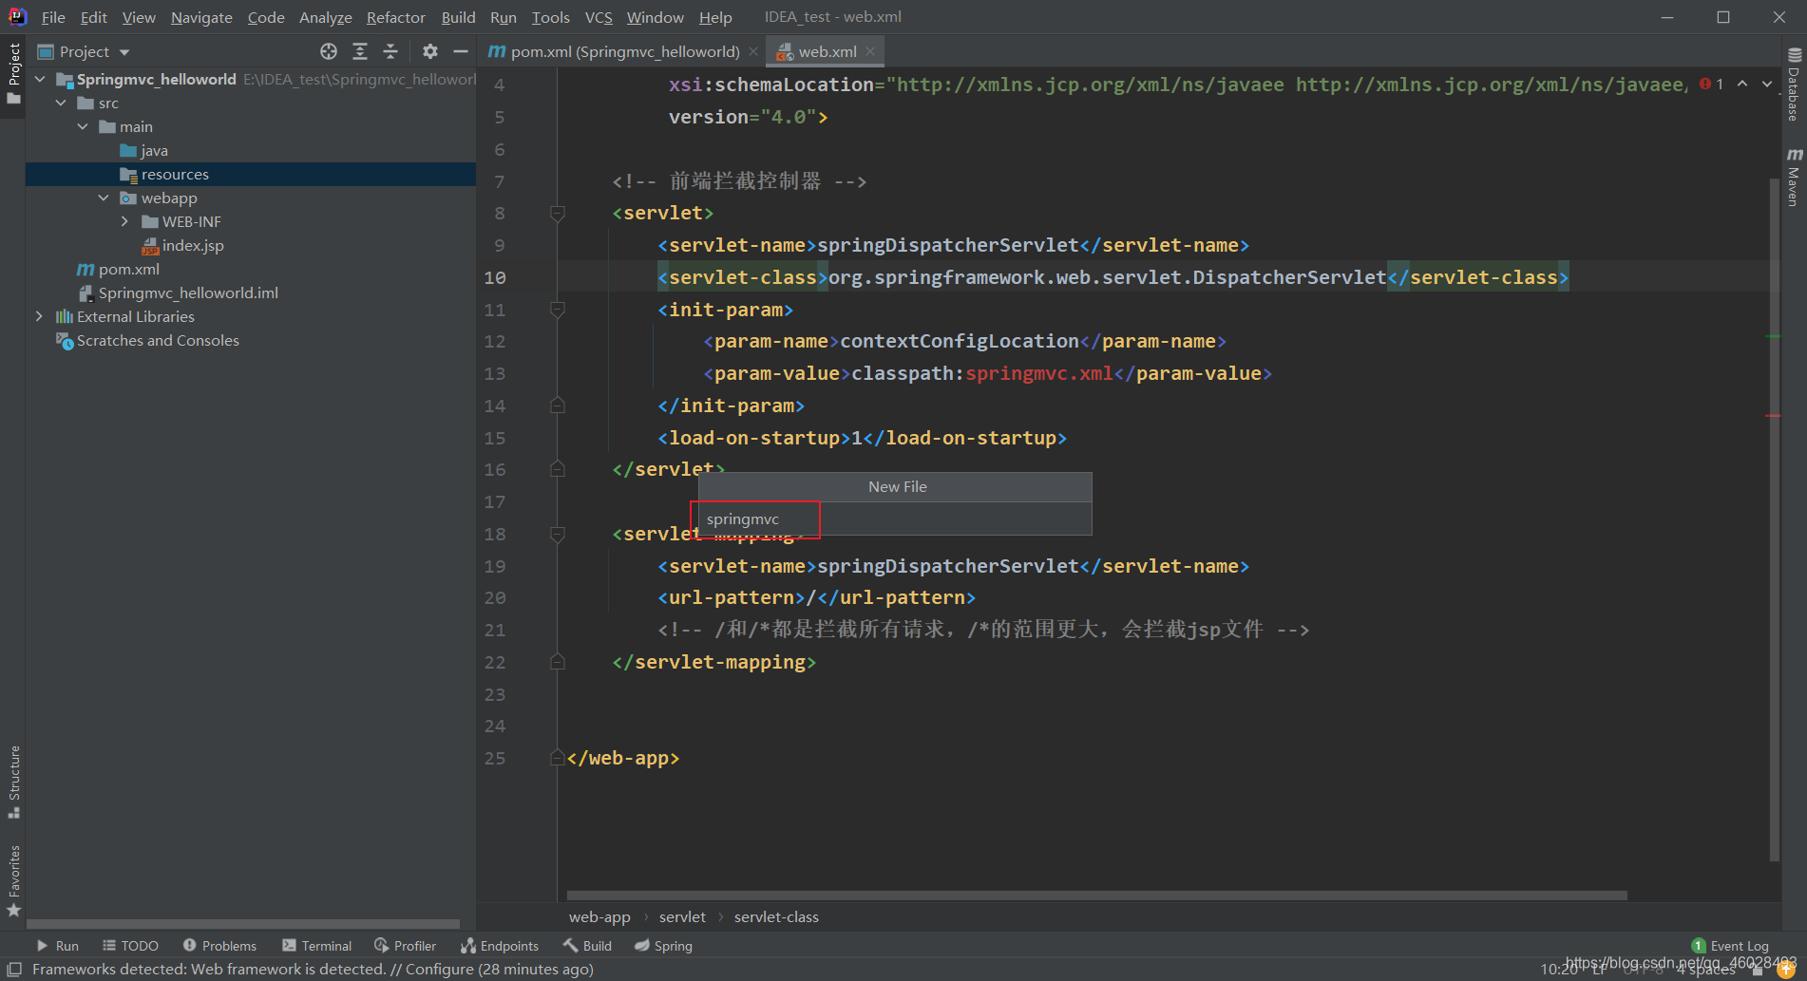
Task: Open the Structure tool window
Action: [x=13, y=782]
